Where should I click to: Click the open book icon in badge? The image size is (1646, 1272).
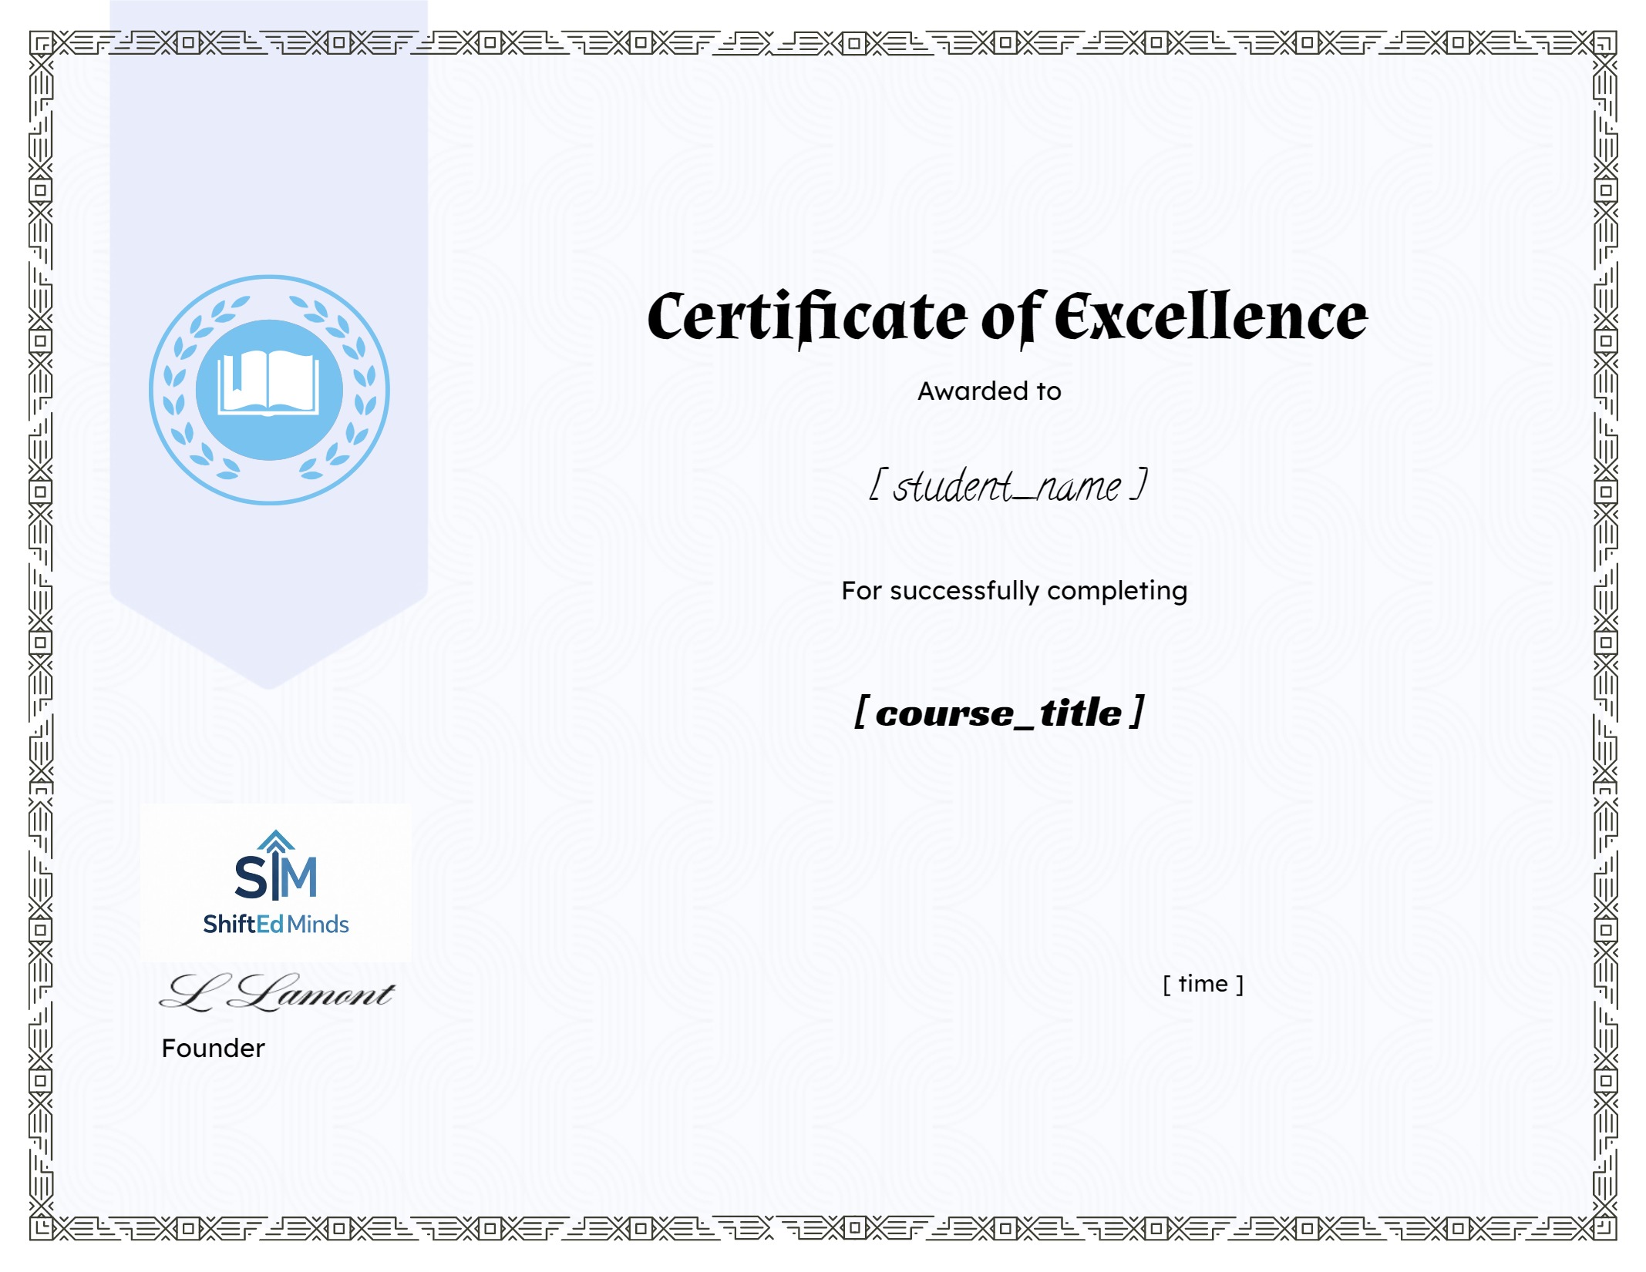(268, 384)
